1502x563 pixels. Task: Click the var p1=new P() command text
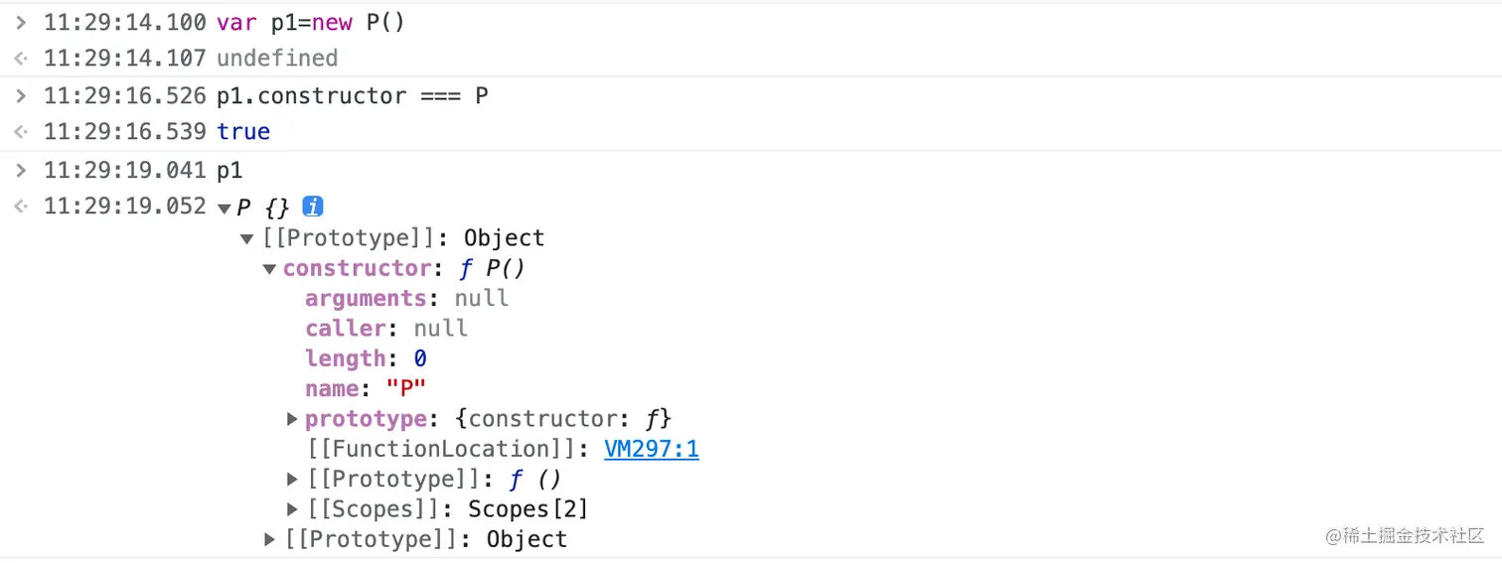point(310,22)
